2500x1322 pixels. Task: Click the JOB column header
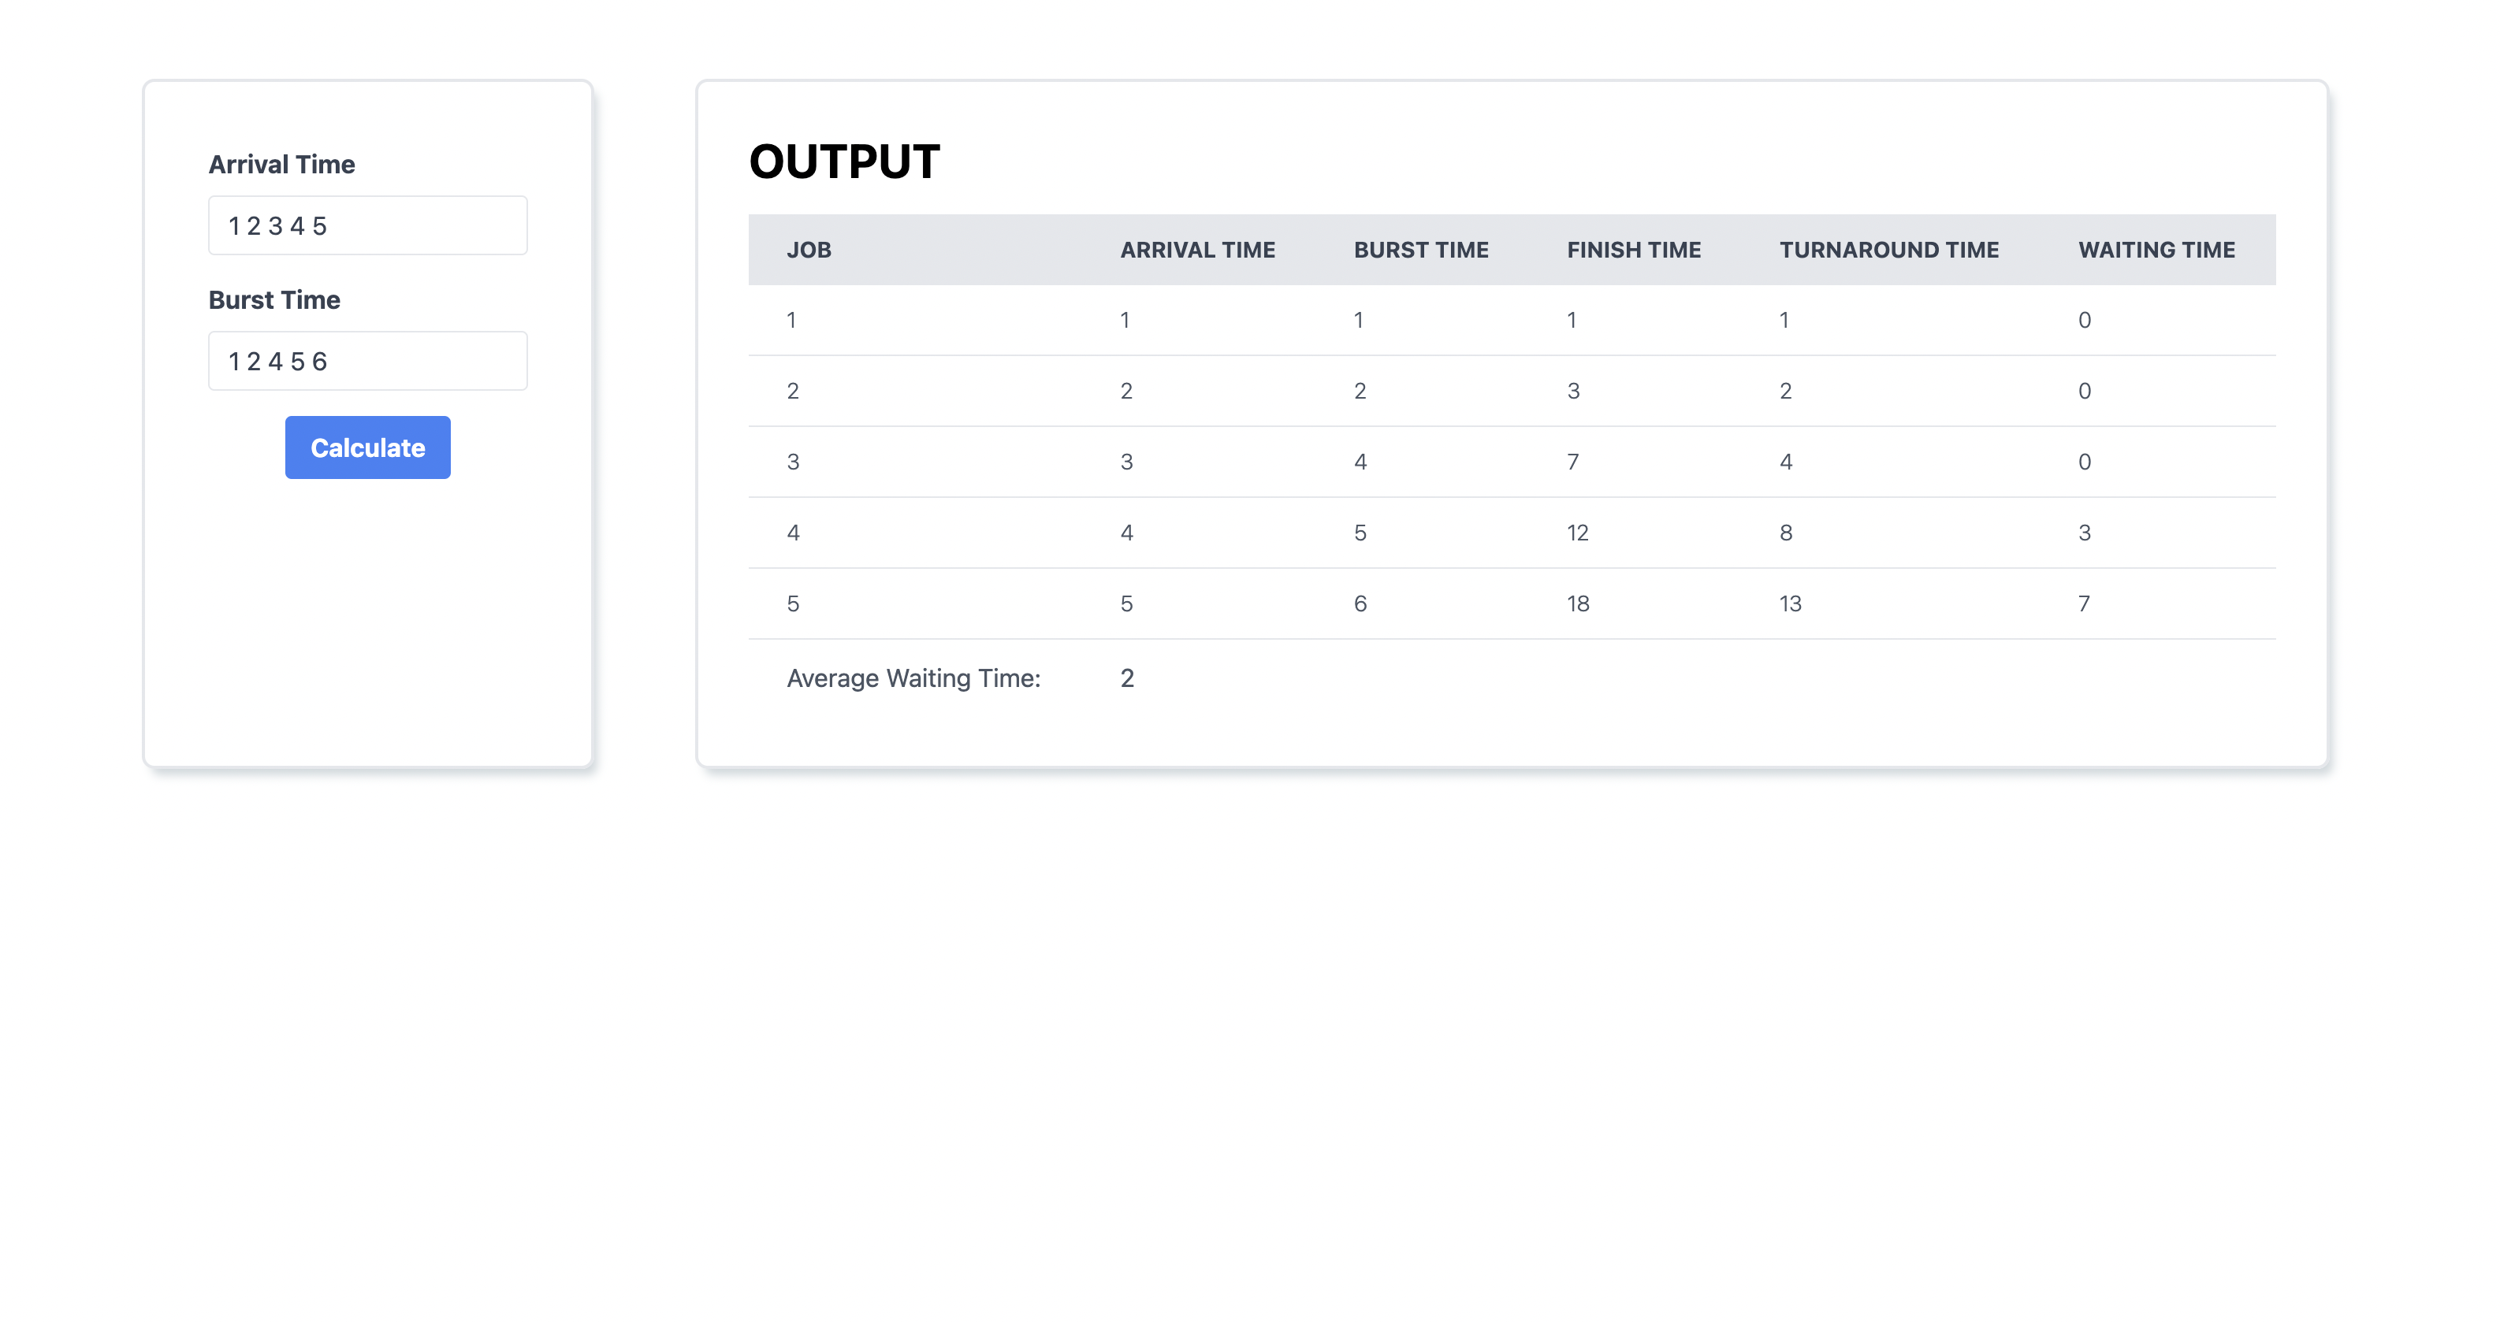pyautogui.click(x=809, y=249)
